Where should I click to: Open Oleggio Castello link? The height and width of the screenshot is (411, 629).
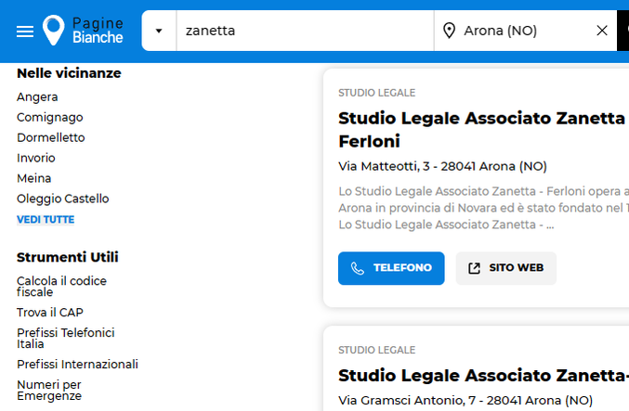(x=63, y=199)
